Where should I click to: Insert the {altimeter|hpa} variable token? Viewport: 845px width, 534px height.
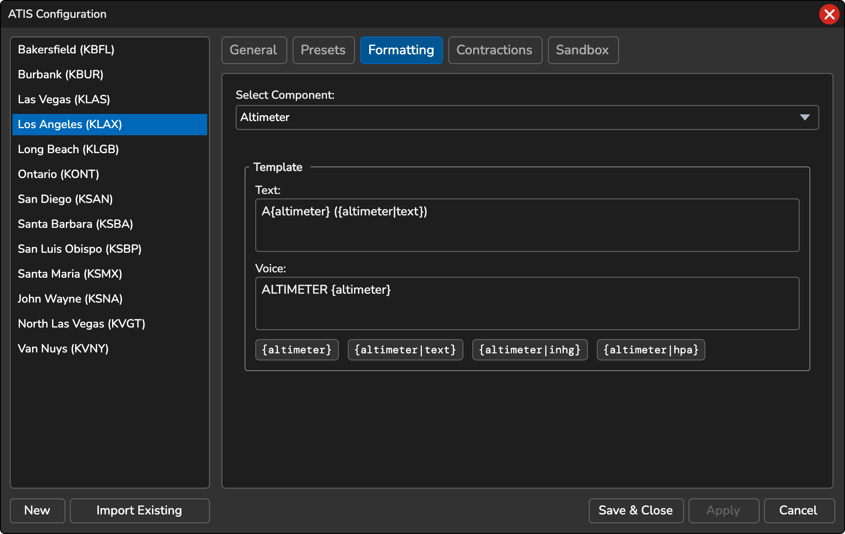tap(651, 350)
